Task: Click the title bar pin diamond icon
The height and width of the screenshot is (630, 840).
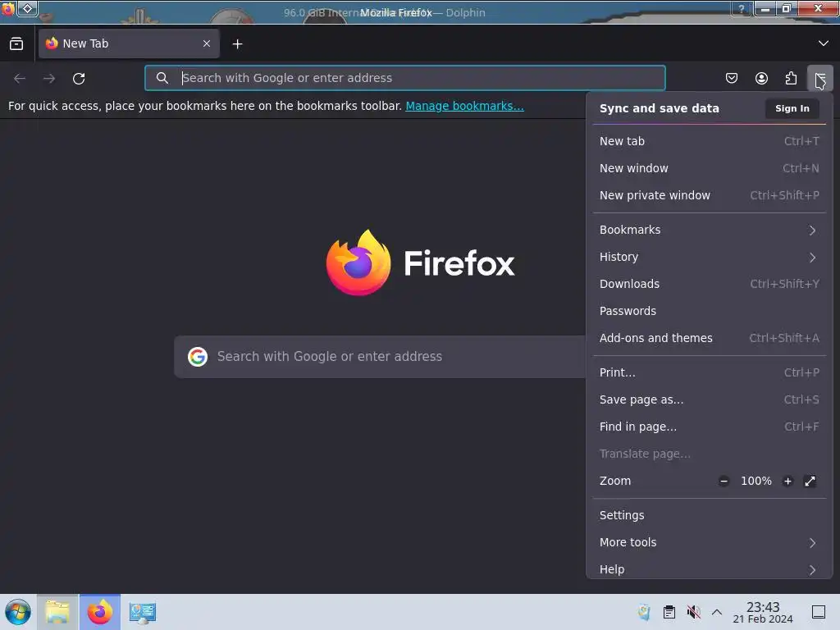Action: [27, 9]
